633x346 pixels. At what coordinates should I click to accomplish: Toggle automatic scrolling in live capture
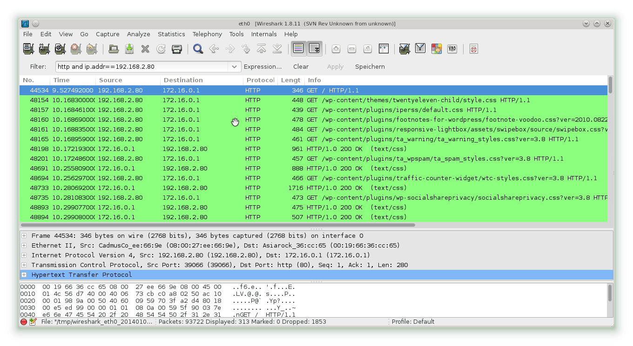pyautogui.click(x=314, y=49)
